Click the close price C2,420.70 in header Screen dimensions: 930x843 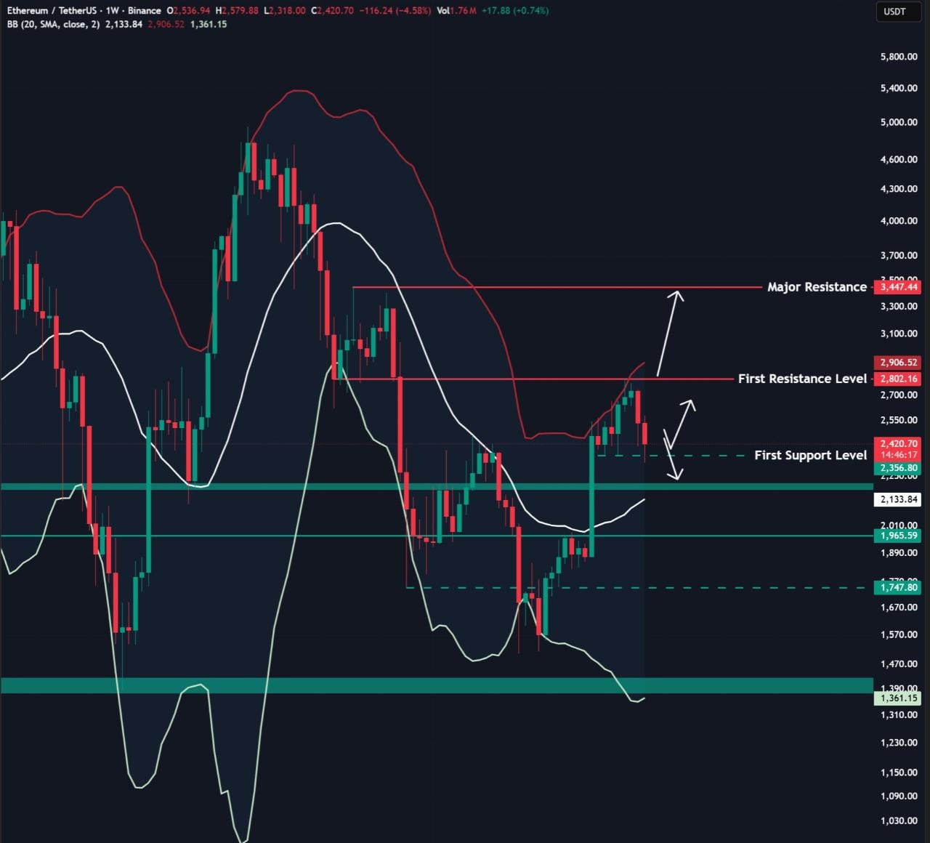(332, 11)
